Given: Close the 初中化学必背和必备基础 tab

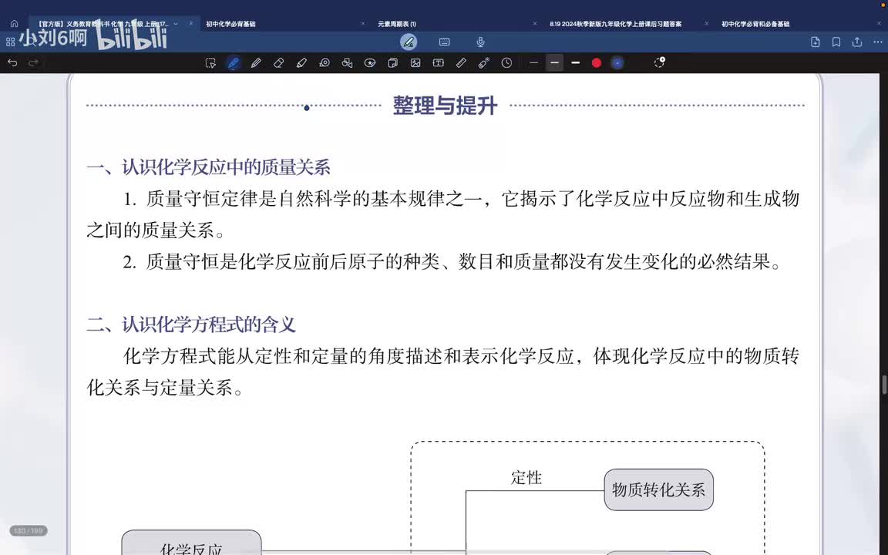Looking at the screenshot, I should [879, 24].
